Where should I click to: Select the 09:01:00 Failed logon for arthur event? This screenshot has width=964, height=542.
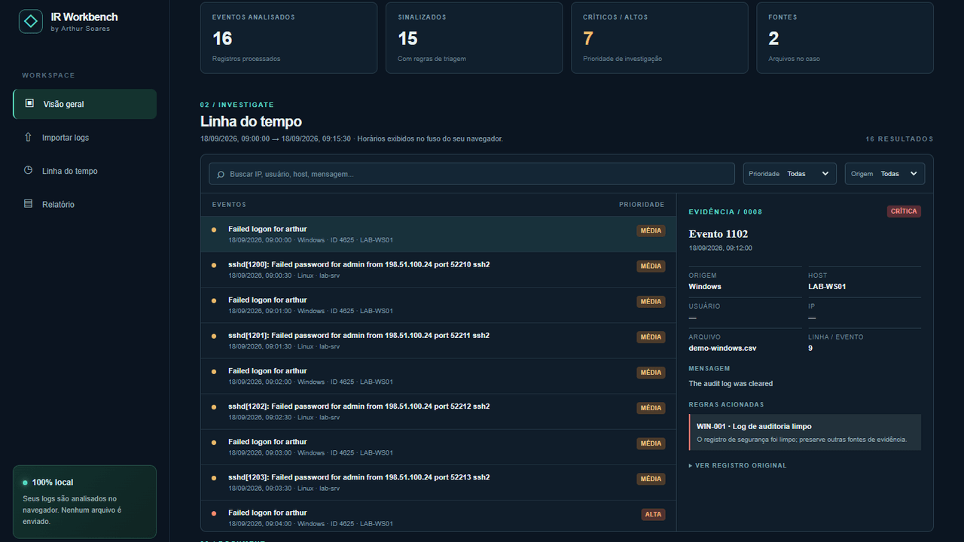click(x=438, y=305)
